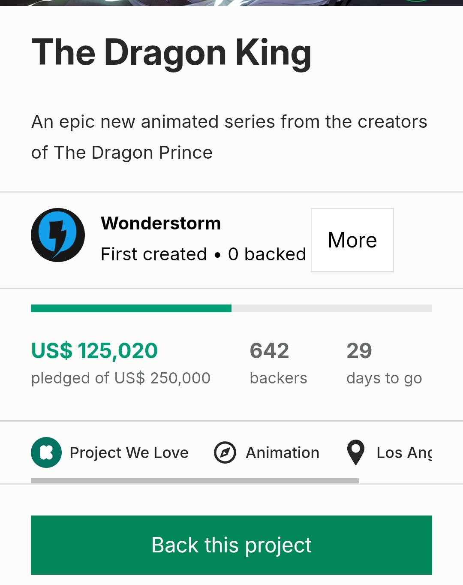
Task: Click the 642 backers count
Action: tap(269, 351)
